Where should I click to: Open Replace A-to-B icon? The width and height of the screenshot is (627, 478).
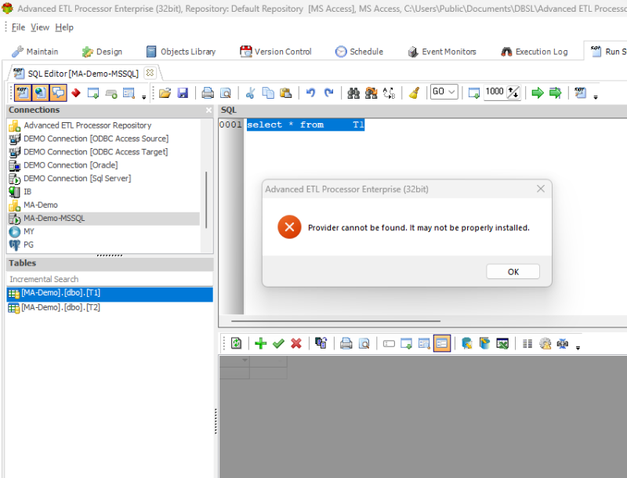point(389,93)
